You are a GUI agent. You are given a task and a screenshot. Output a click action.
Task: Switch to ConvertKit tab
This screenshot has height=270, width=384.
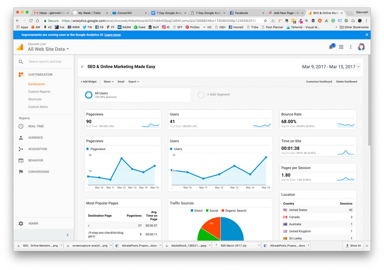[129, 13]
